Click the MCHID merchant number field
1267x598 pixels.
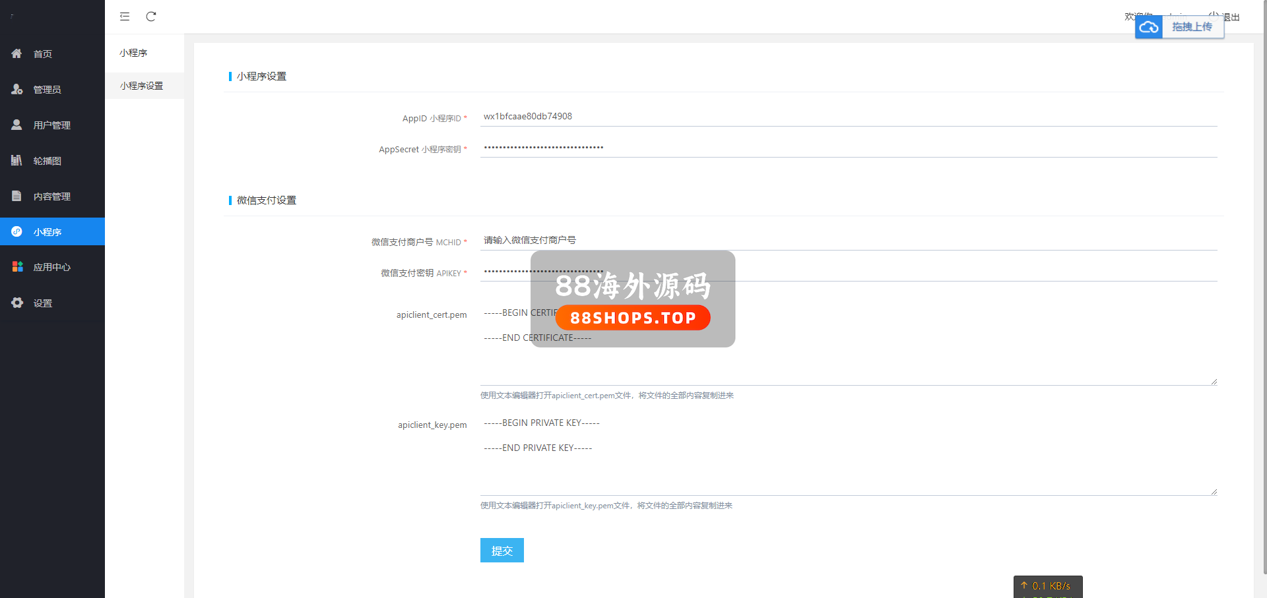(x=848, y=241)
